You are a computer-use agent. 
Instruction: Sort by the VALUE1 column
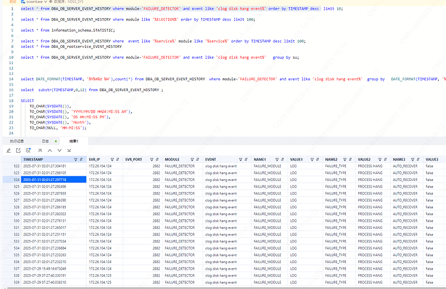(x=317, y=160)
